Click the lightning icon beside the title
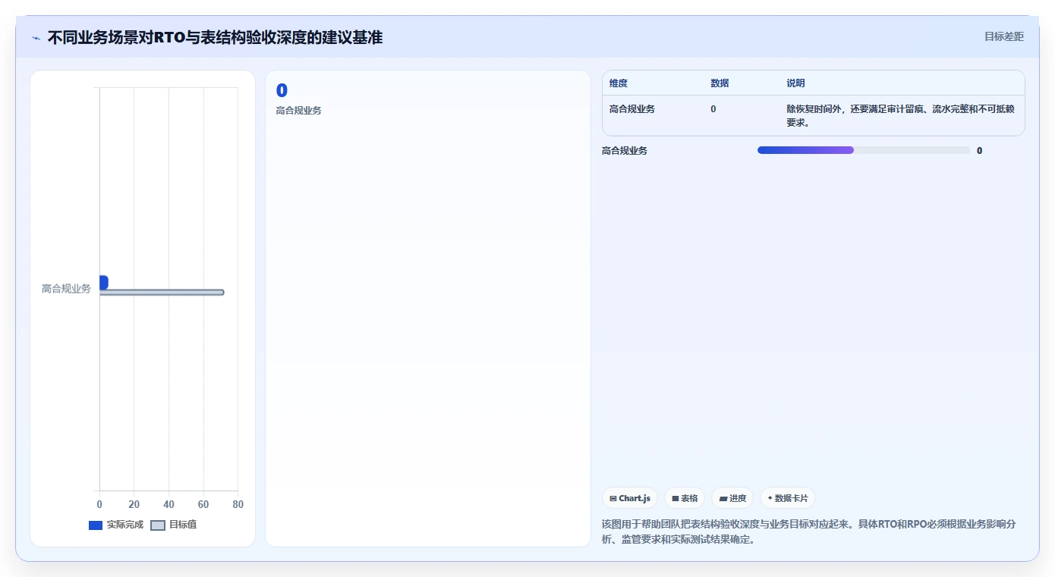 (x=36, y=37)
